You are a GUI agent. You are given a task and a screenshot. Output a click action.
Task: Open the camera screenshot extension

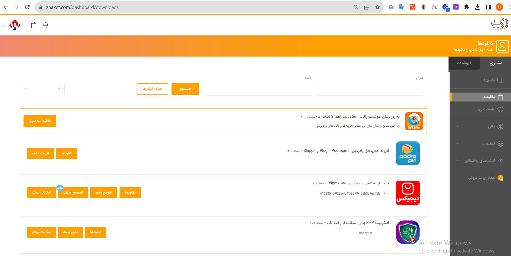(391, 7)
